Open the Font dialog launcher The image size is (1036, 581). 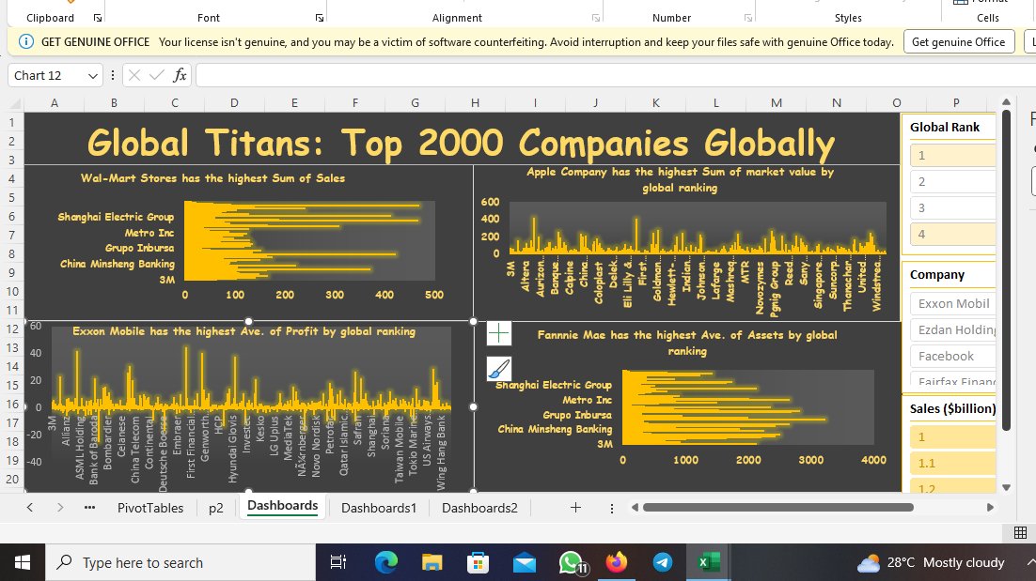coord(320,18)
